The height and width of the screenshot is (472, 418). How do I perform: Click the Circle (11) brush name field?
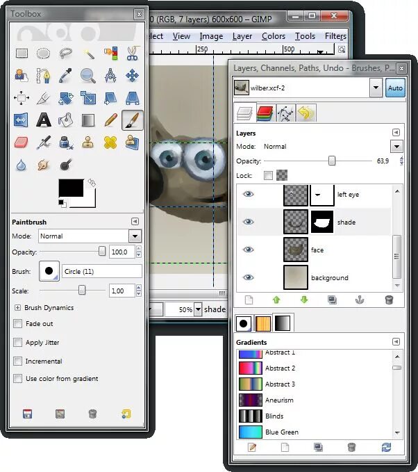101,271
